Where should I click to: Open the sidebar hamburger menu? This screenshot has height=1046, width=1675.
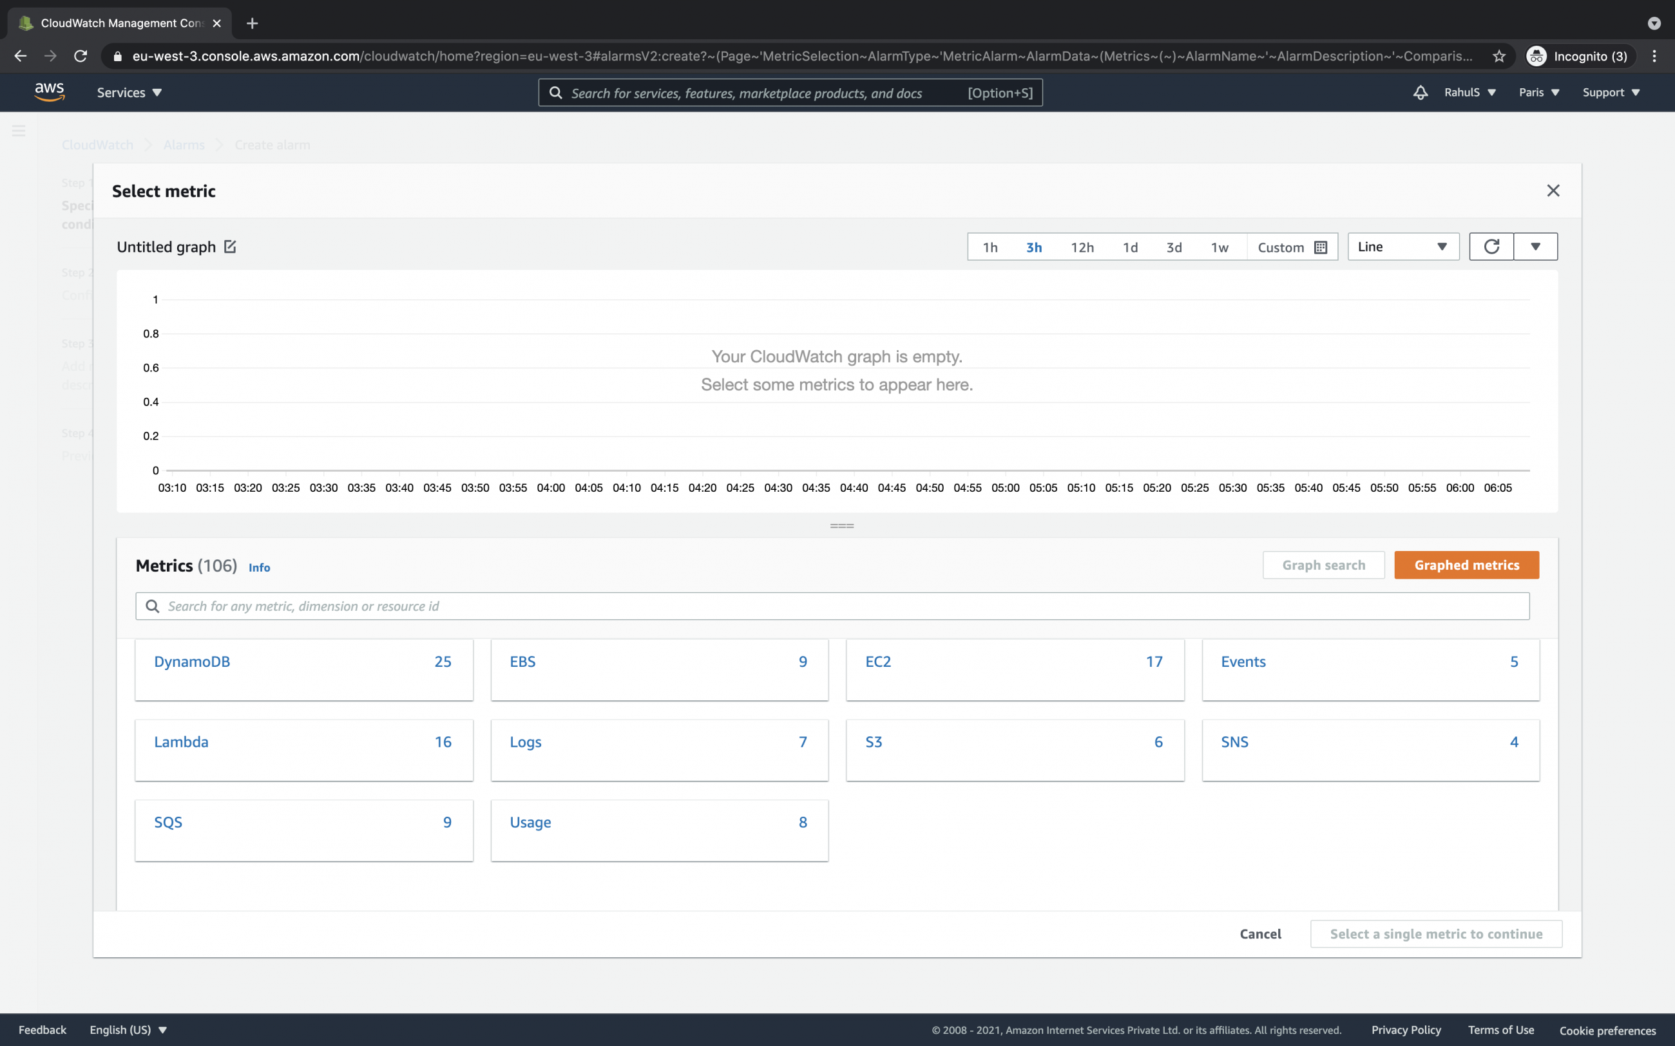tap(19, 130)
